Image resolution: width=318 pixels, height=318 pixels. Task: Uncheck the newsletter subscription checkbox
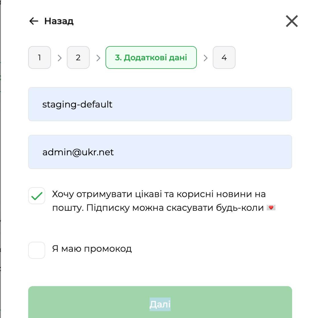37,196
